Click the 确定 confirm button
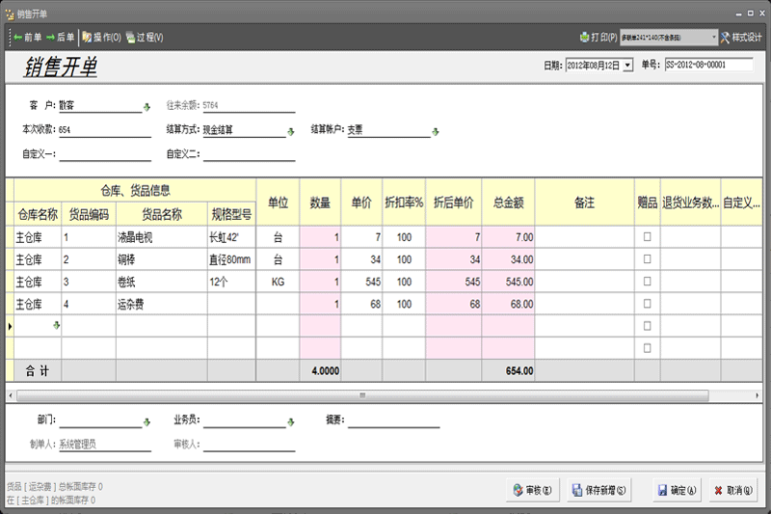 (678, 490)
